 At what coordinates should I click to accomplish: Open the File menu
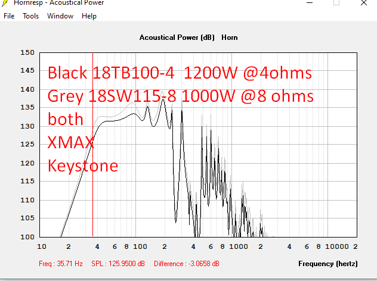[x=9, y=16]
